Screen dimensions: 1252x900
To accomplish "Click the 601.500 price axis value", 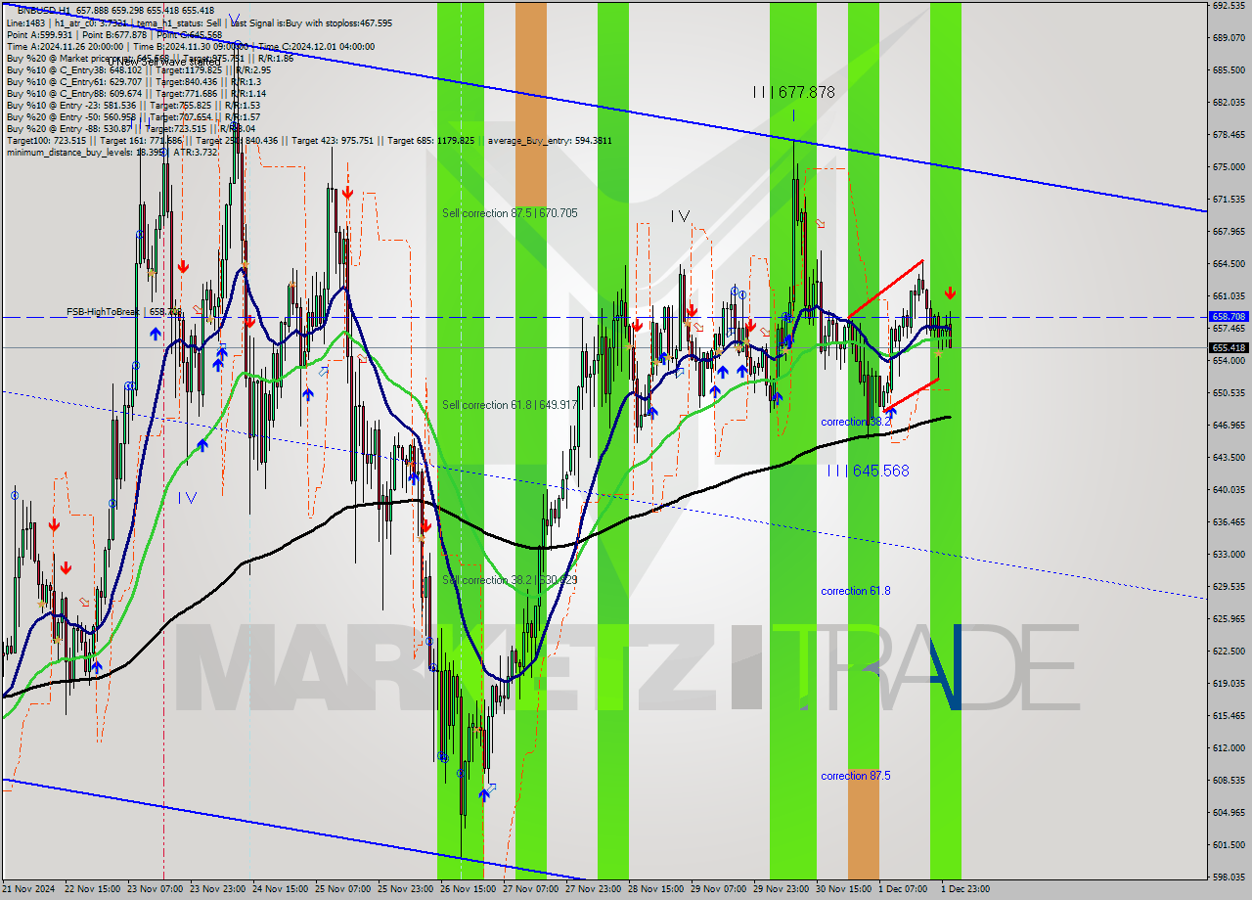I will tap(1229, 844).
